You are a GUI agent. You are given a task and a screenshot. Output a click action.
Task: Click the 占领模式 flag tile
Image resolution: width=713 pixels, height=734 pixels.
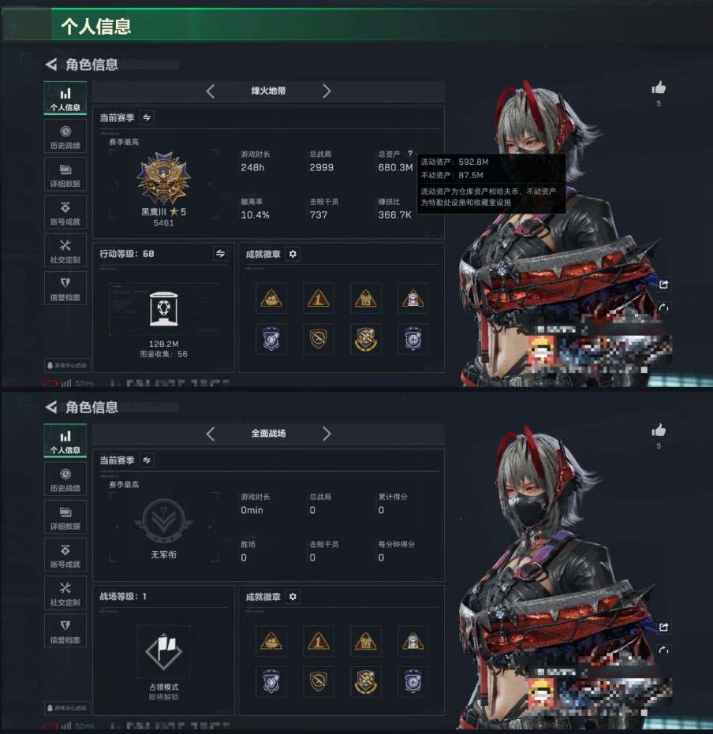(163, 651)
